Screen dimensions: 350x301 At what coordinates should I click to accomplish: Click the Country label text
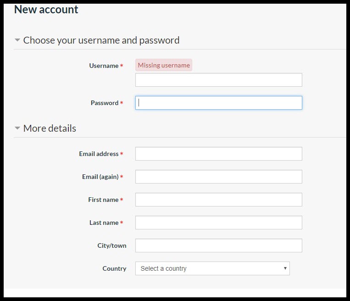pyautogui.click(x=114, y=268)
